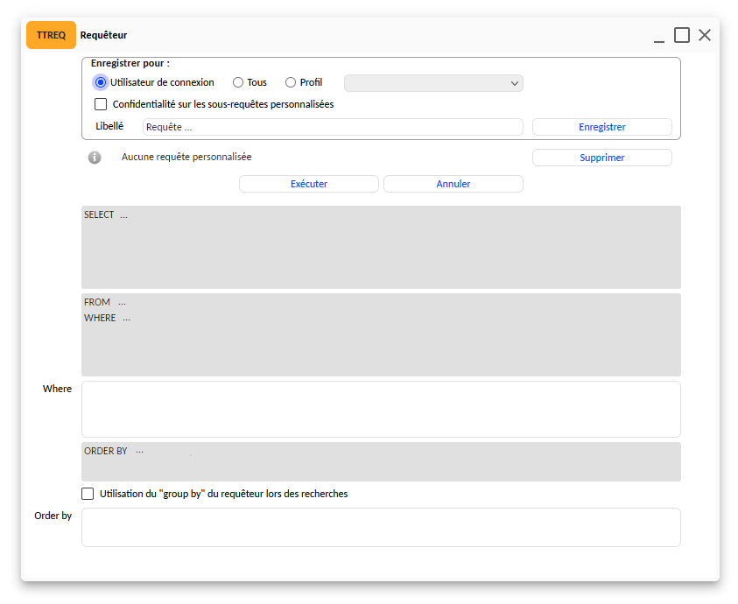Click the gray FROM / WHERE panel

coord(381,335)
